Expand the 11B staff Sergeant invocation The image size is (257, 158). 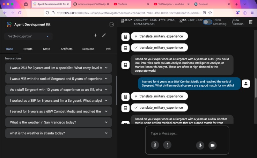click(x=59, y=90)
